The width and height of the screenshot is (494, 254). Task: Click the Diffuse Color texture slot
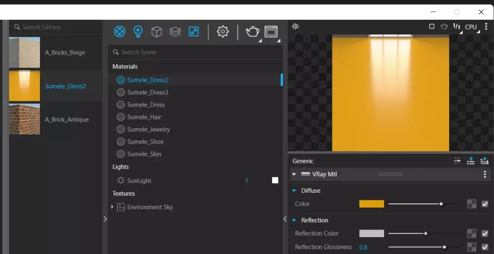pyautogui.click(x=472, y=204)
